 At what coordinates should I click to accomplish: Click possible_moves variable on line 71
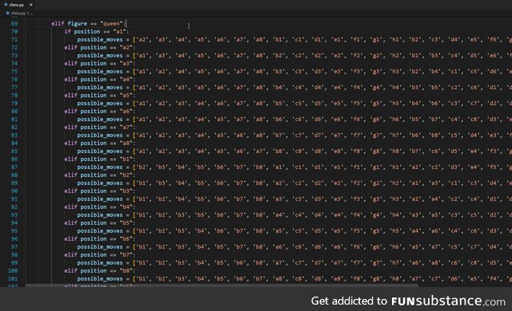(x=99, y=39)
